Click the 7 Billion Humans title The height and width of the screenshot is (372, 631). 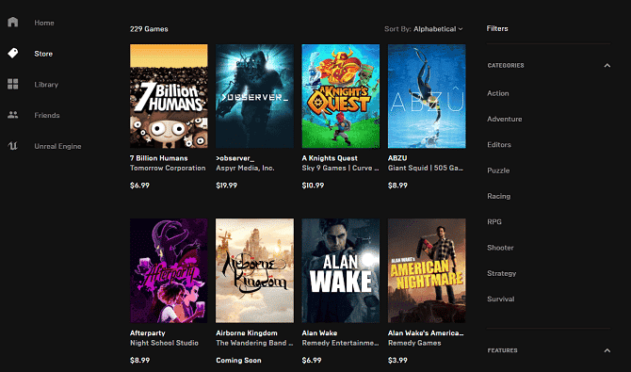[x=158, y=158]
